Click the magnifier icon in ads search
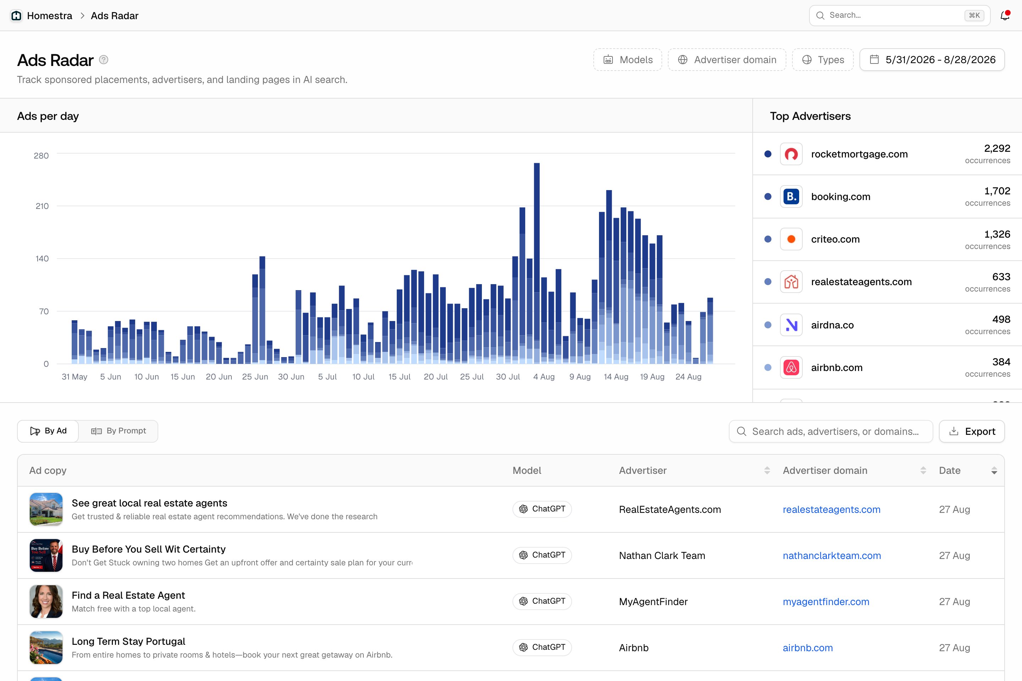Image resolution: width=1022 pixels, height=681 pixels. pos(741,431)
